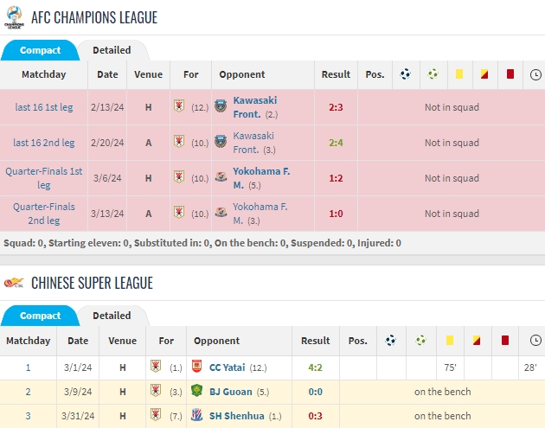545x428 pixels.
Task: Open the 2:3 result against Kawasaki Frontale
Action: pos(337,107)
